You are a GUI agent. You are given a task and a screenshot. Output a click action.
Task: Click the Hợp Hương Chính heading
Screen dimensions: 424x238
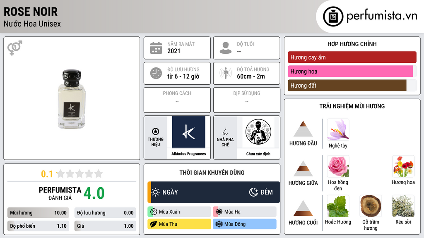352,44
